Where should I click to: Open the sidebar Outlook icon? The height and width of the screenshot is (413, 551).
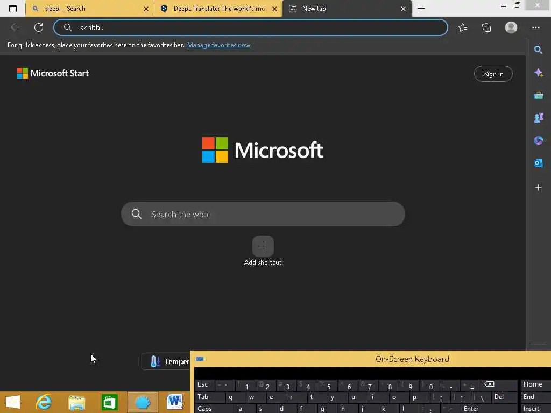coord(538,163)
